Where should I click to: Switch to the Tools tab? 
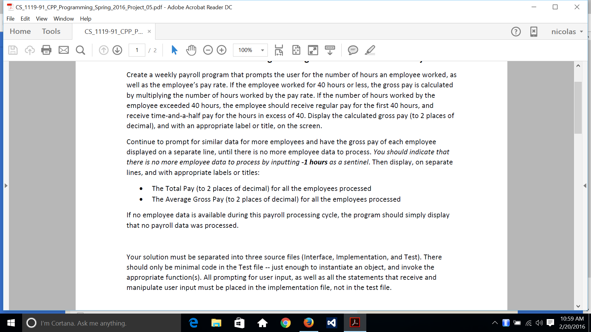51,31
